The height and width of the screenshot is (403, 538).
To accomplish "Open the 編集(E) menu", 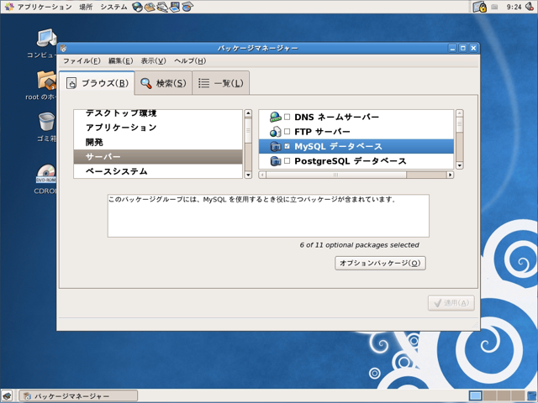I will [x=120, y=61].
